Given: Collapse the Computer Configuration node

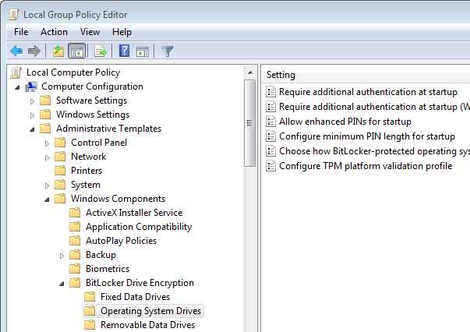Looking at the screenshot, I should (x=17, y=87).
